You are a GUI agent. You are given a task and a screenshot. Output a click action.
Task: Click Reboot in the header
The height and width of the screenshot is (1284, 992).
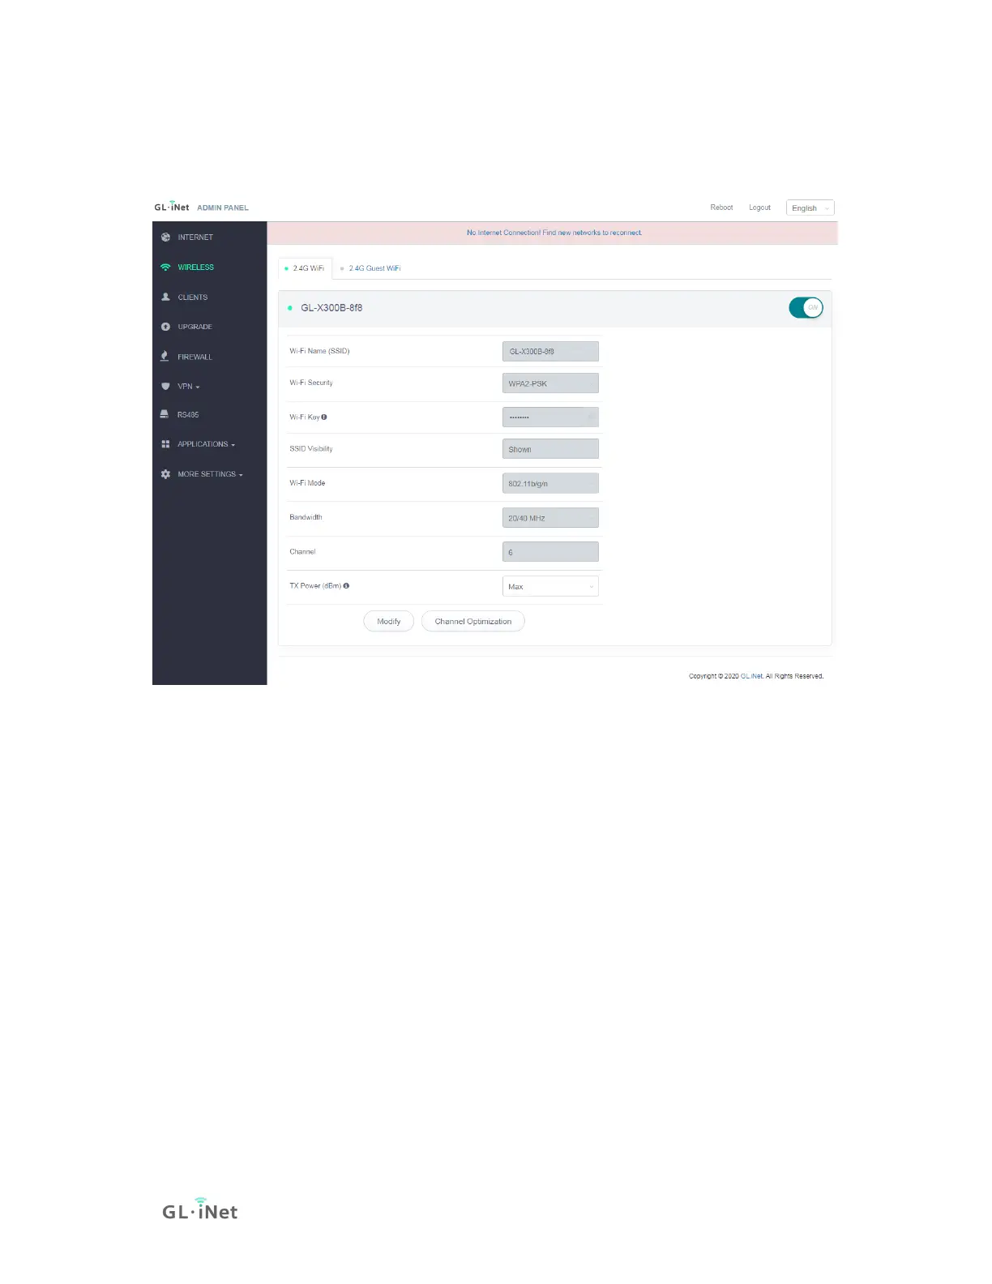tap(721, 208)
